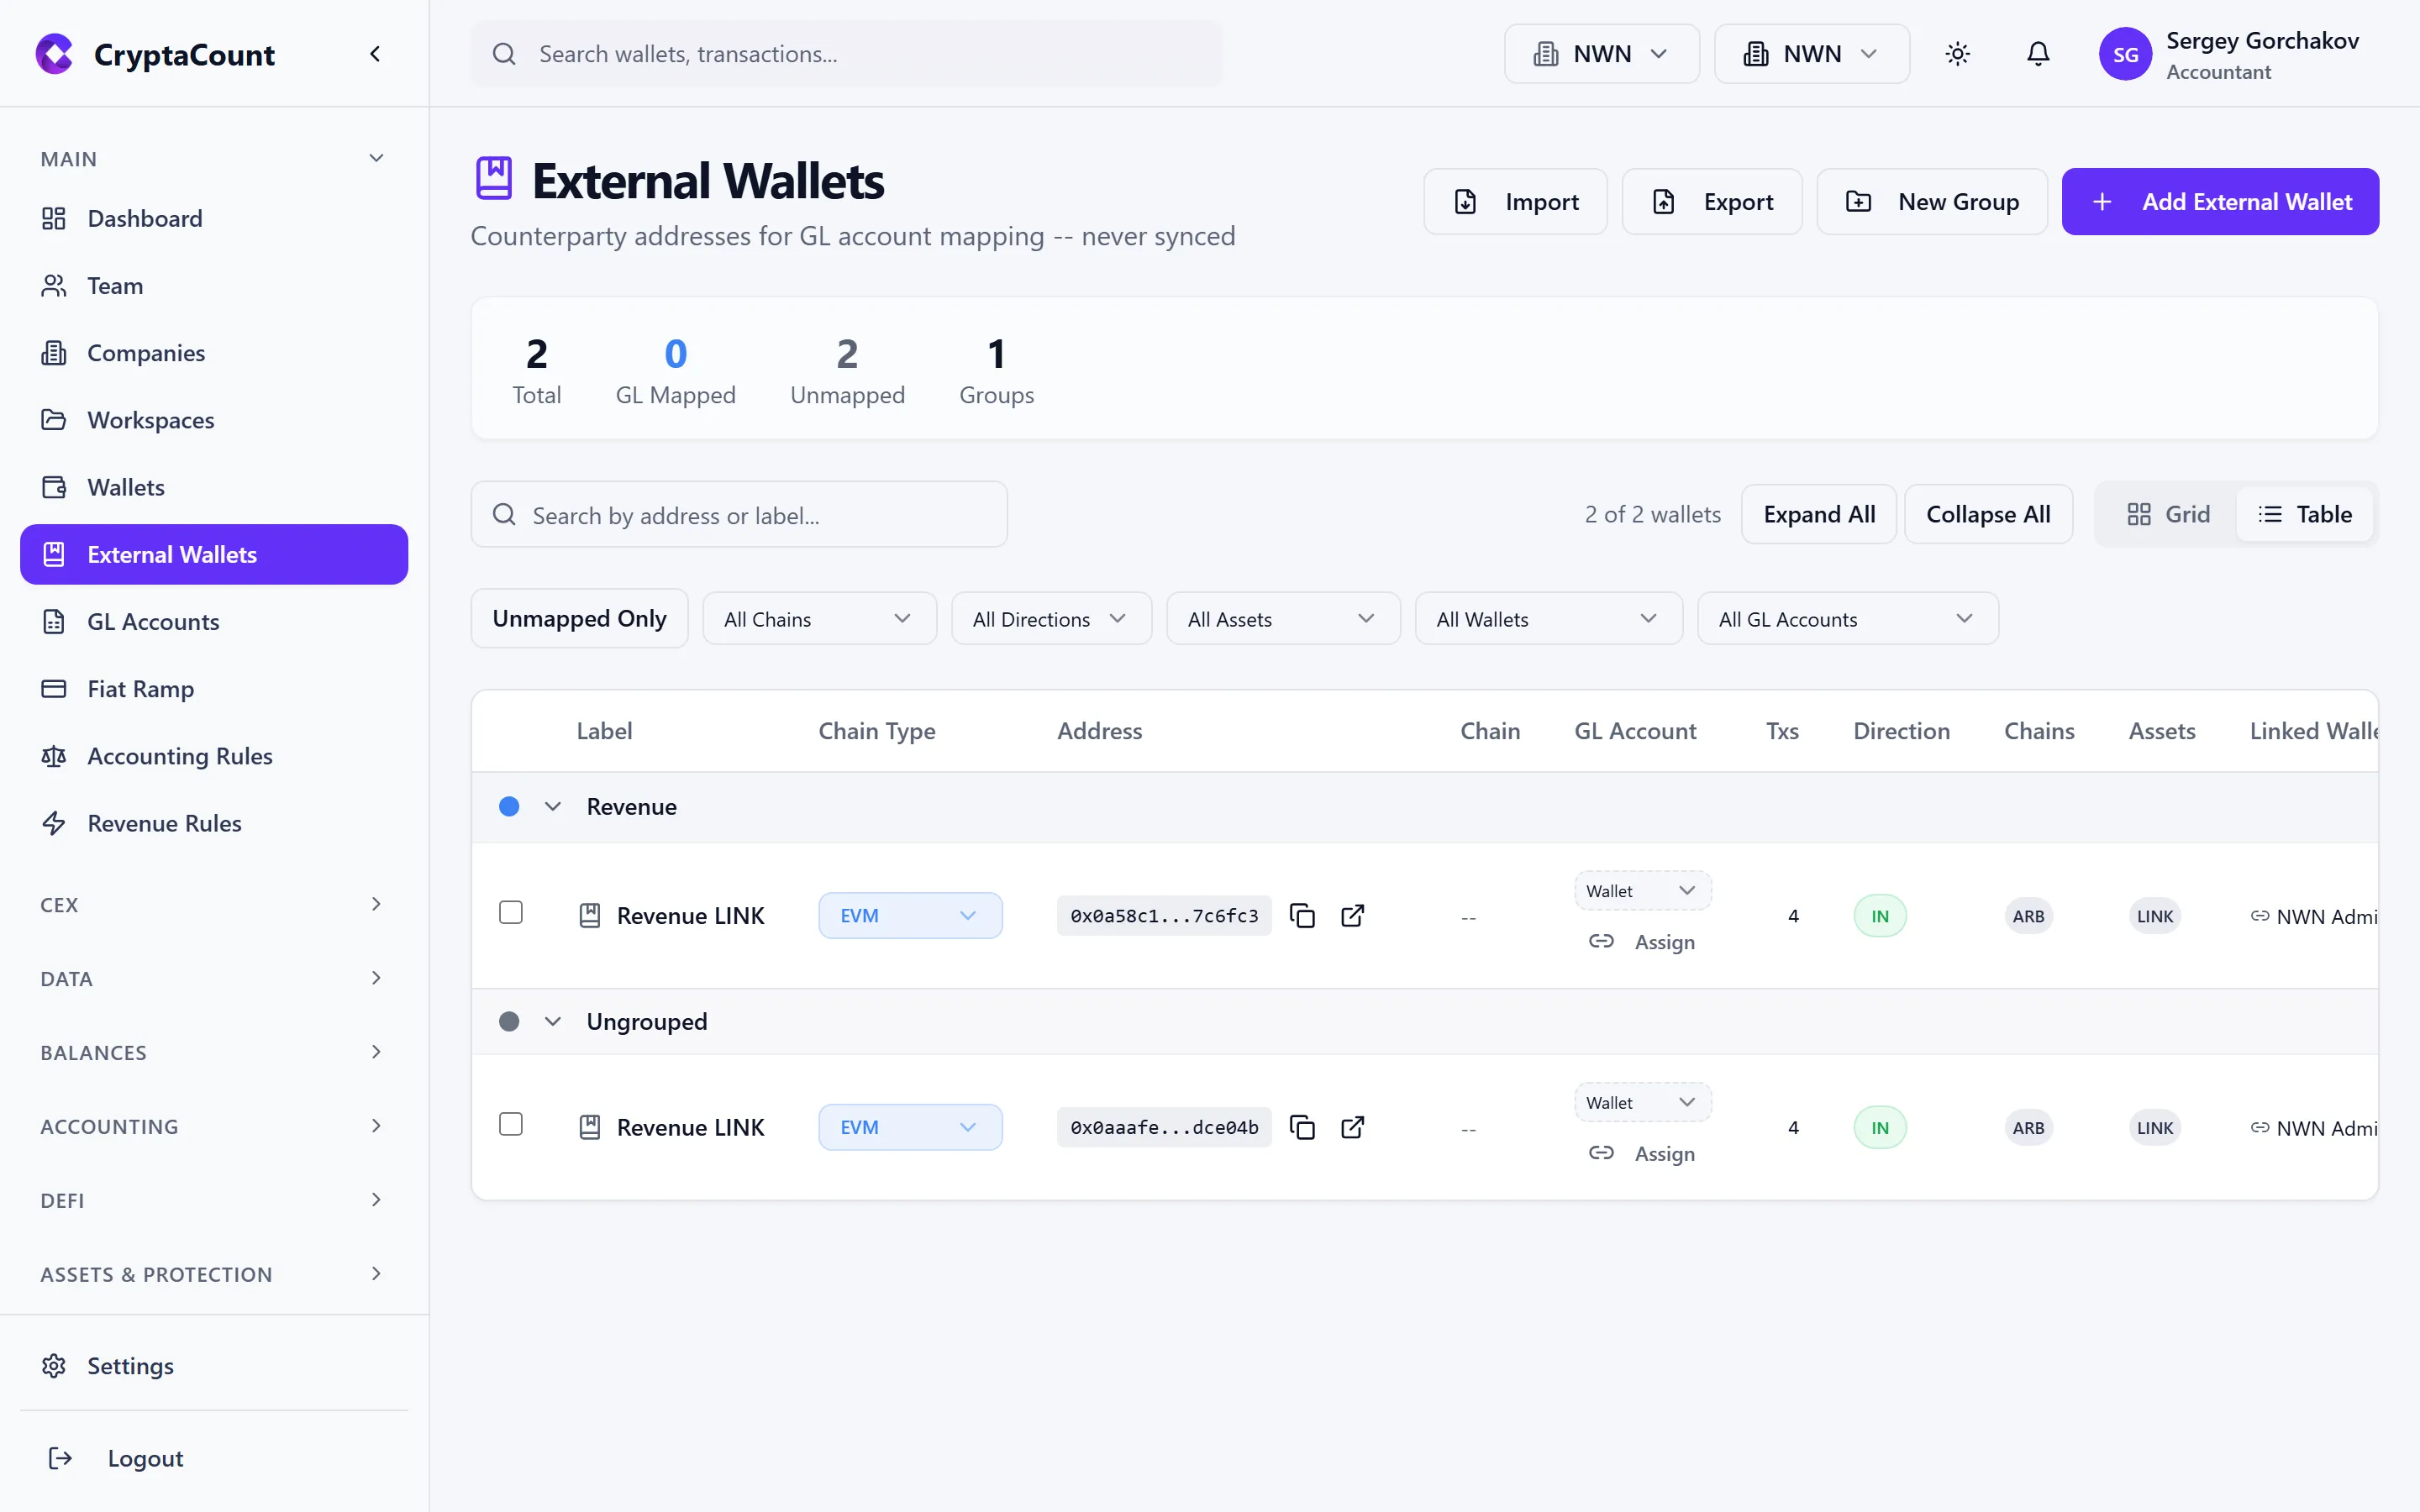Assign a GL account to the first wallet
Viewport: 2420px width, 1512px height.
1663,940
